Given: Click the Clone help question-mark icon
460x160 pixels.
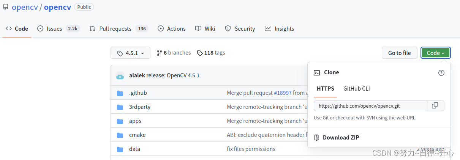Looking at the screenshot, I should tap(441, 73).
